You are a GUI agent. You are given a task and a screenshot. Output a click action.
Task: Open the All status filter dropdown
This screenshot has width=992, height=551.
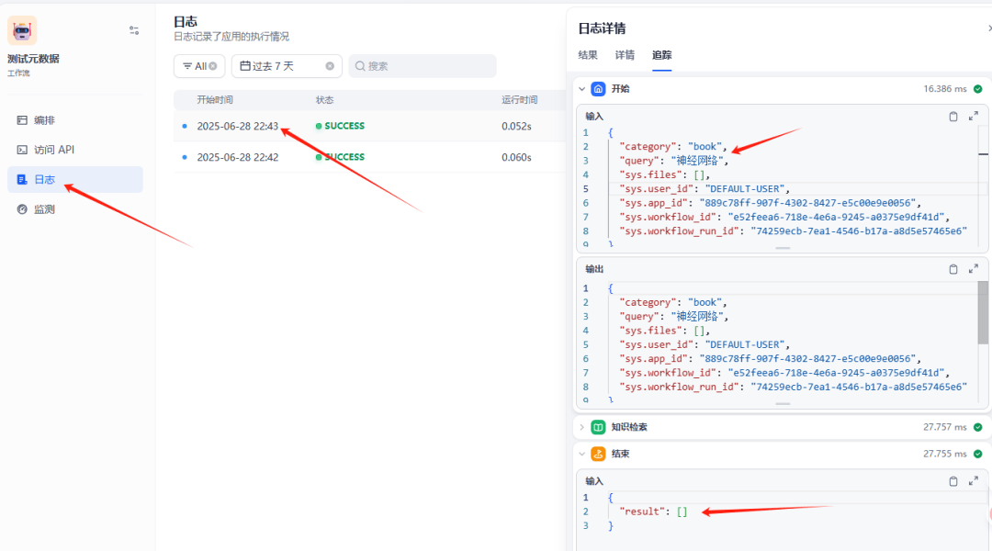[194, 66]
